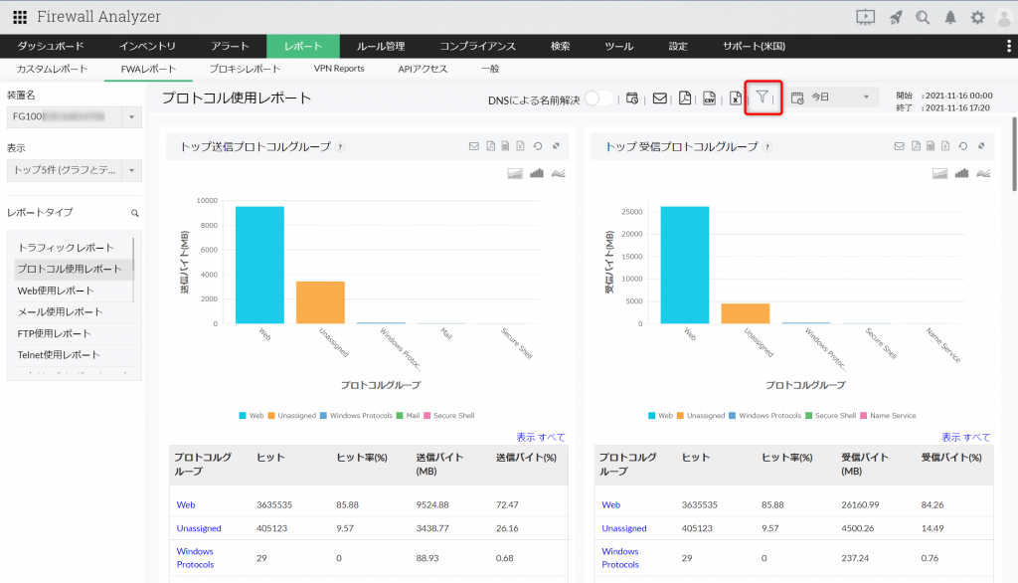Toggle Web series in sent chart legend
Screen dimensions: 1018x583
(251, 415)
